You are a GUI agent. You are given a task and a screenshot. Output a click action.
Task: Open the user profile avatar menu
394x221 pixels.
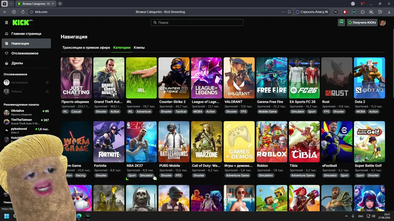(x=383, y=22)
